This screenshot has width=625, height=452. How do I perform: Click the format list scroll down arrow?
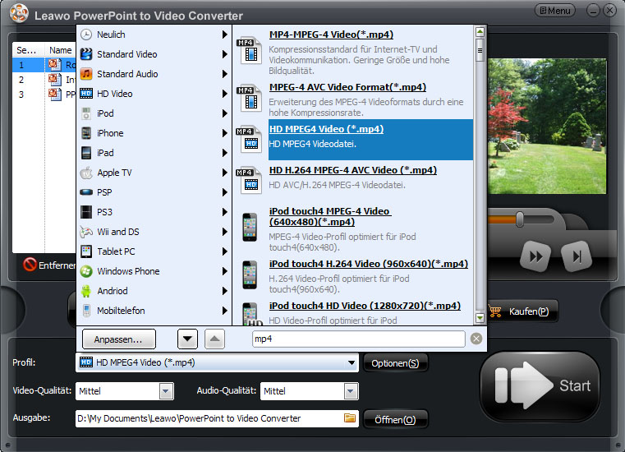coord(480,318)
